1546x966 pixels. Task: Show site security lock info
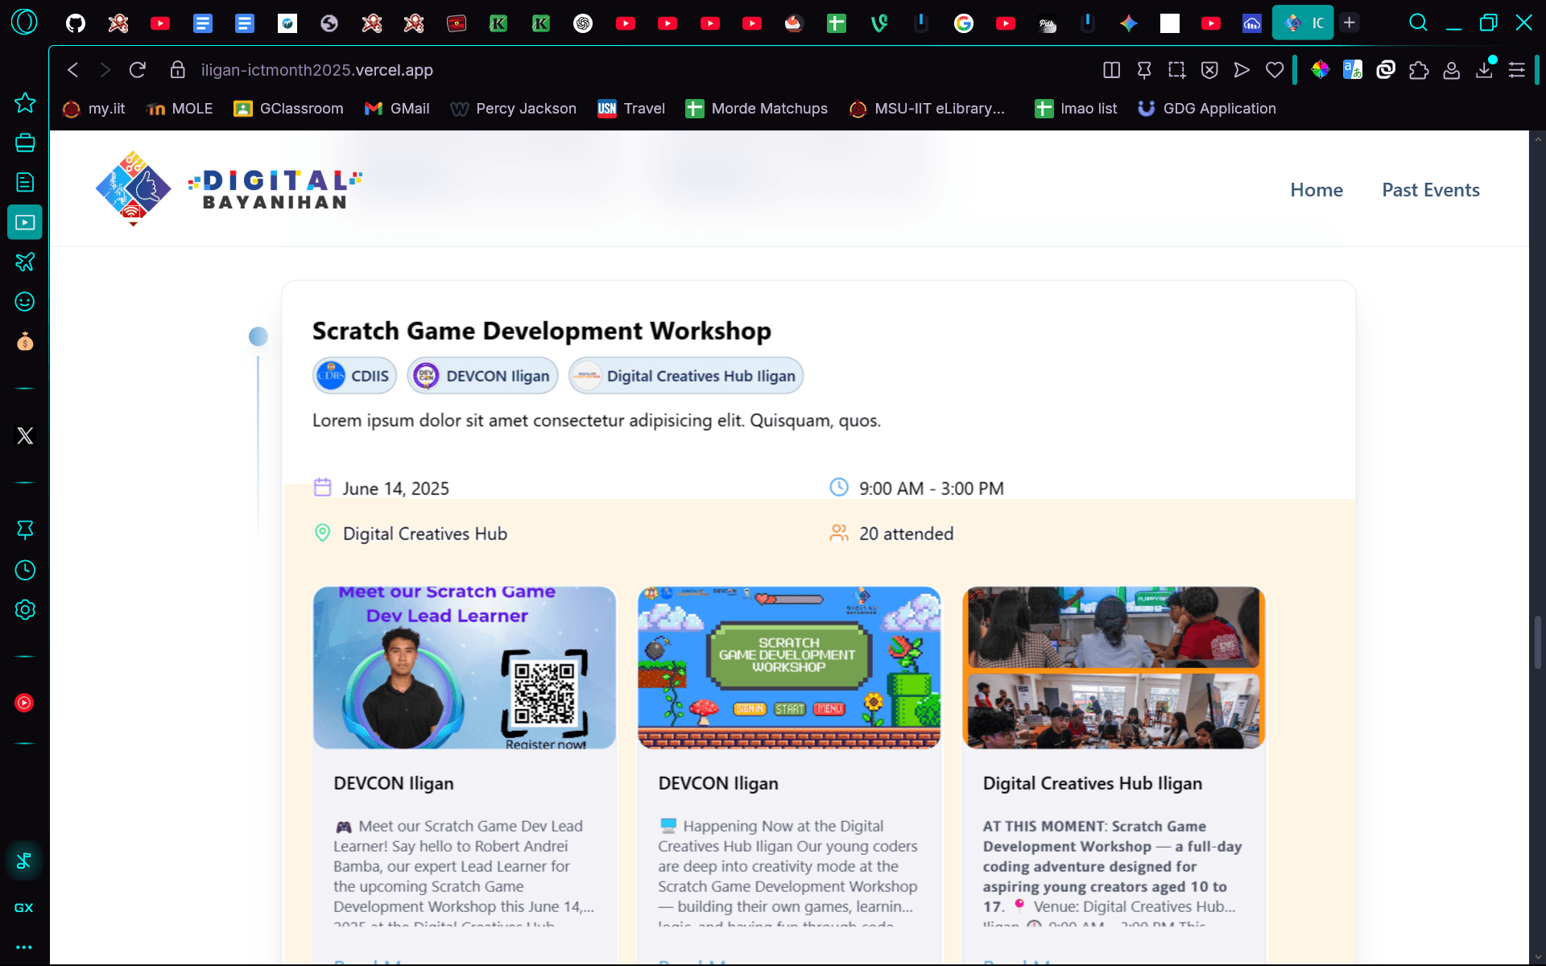pyautogui.click(x=178, y=70)
